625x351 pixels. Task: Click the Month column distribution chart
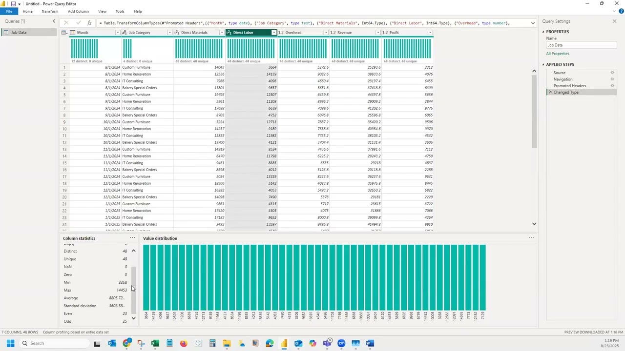pos(84,48)
